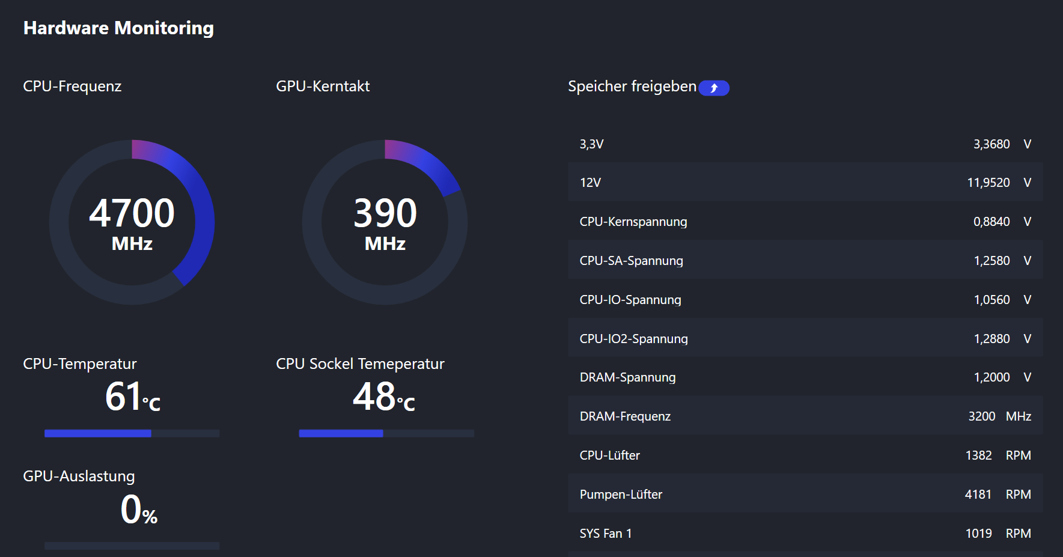This screenshot has height=557, width=1063.
Task: Select the CPU-Kernspannung row
Action: coord(805,222)
